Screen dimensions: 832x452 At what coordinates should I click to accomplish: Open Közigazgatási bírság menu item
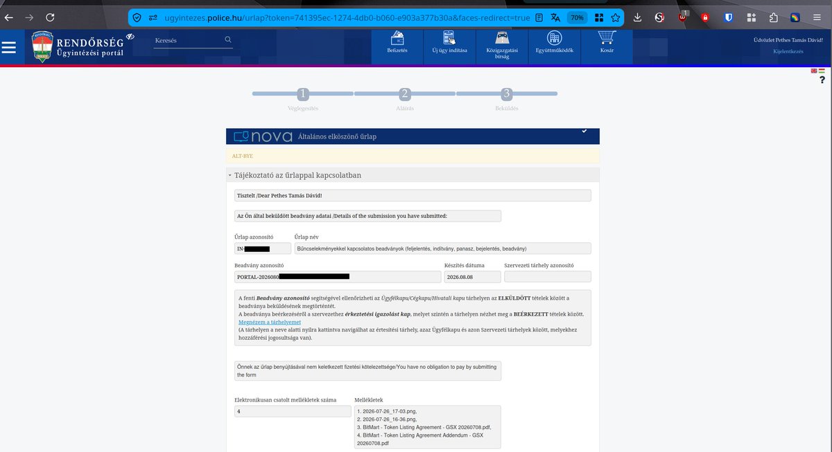(x=502, y=46)
